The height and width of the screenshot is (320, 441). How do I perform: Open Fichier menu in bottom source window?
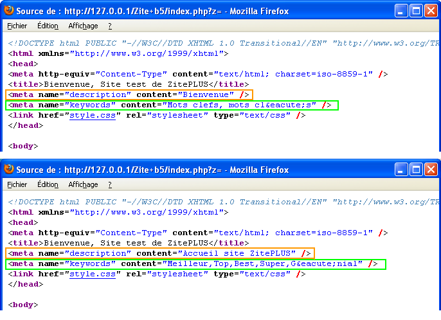coord(17,184)
